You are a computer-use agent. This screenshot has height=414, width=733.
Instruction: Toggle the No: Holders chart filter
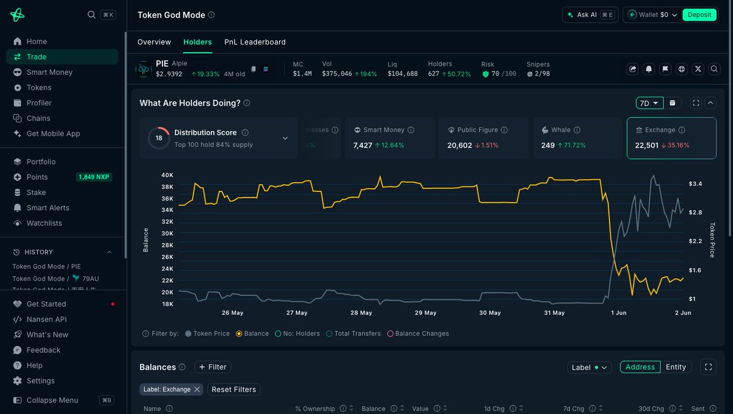point(297,334)
